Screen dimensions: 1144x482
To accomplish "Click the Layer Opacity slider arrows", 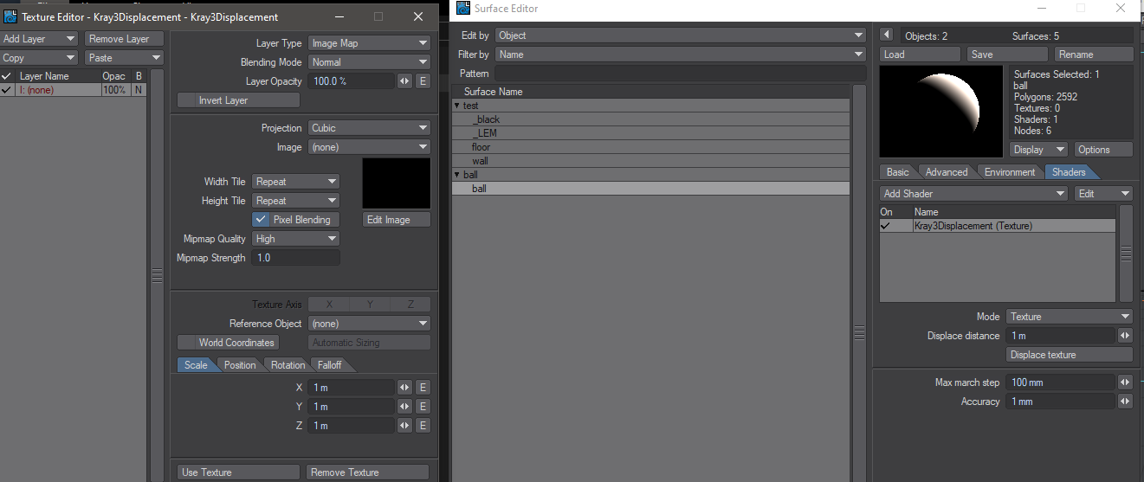I will click(404, 81).
